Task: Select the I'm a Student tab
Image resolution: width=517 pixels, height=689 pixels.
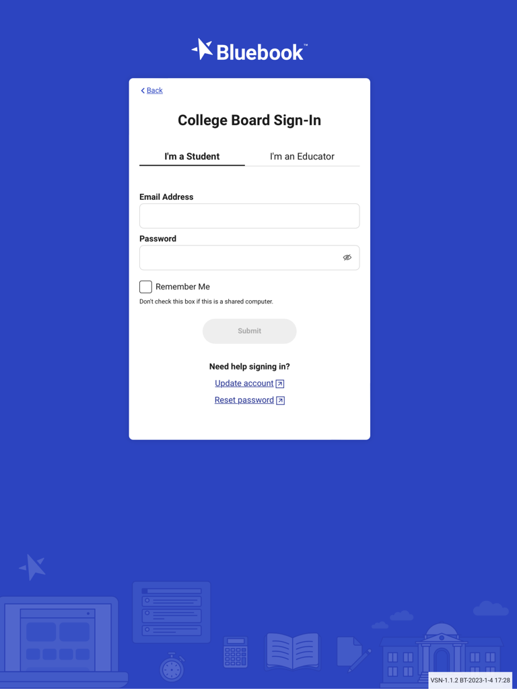Action: (x=191, y=156)
